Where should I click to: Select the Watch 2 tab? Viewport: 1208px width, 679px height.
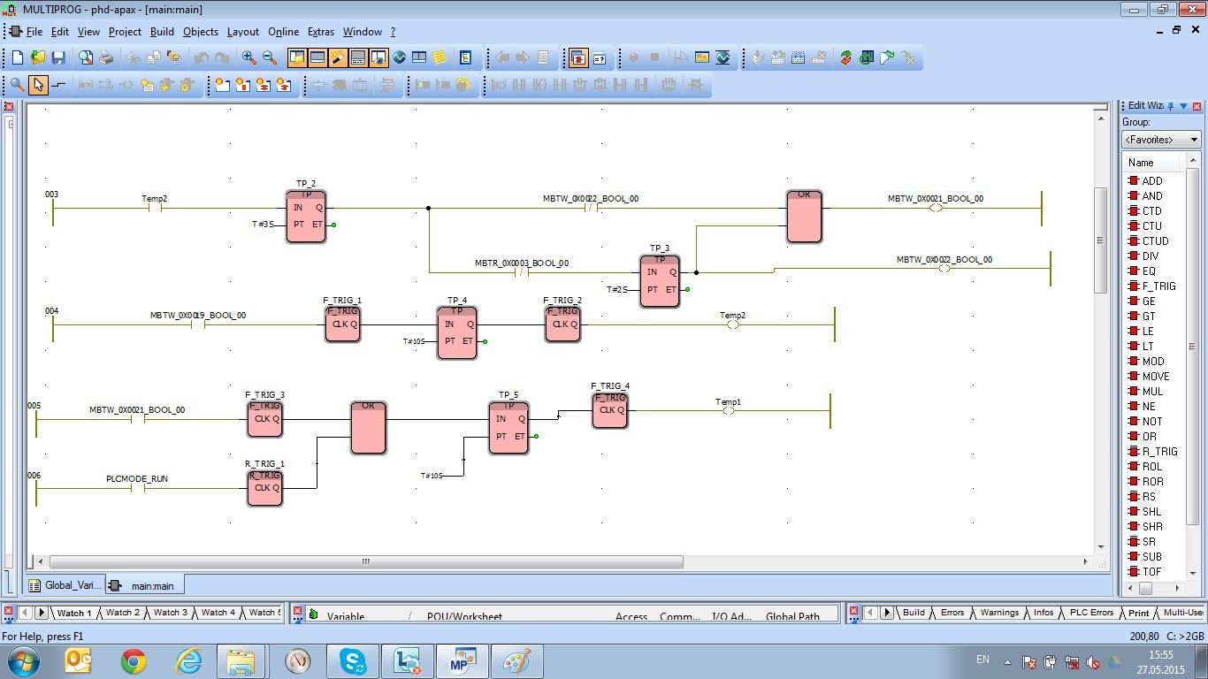coord(122,613)
